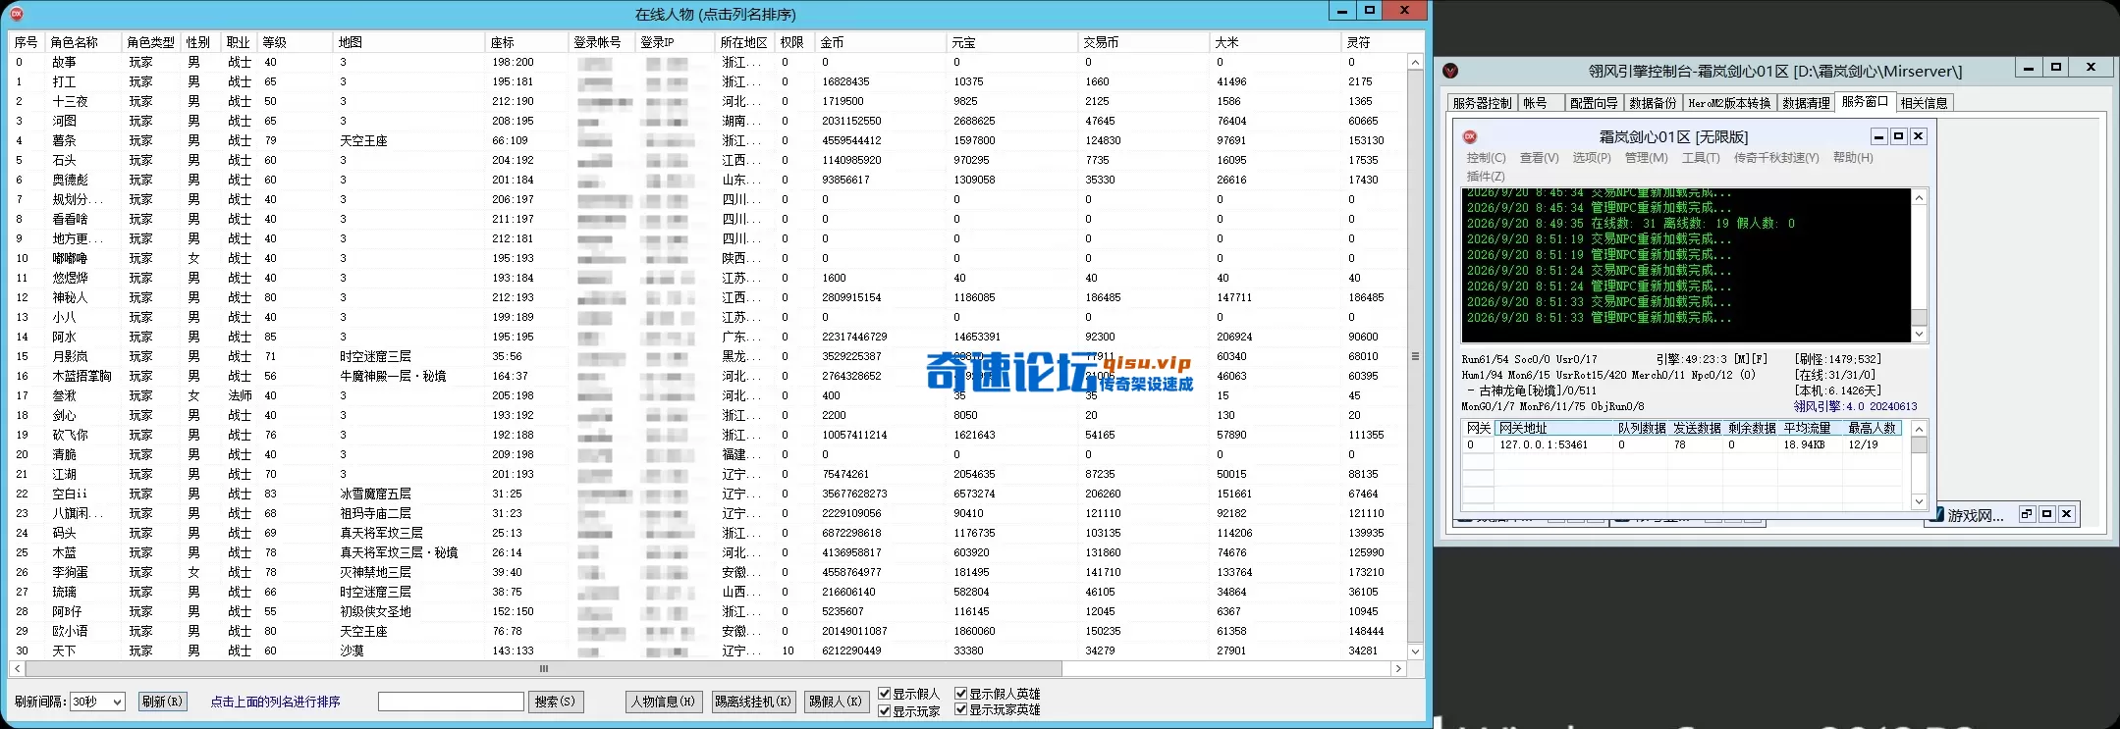Select the player row named 十三夜
This screenshot has height=729, width=2120.
pos(707,101)
